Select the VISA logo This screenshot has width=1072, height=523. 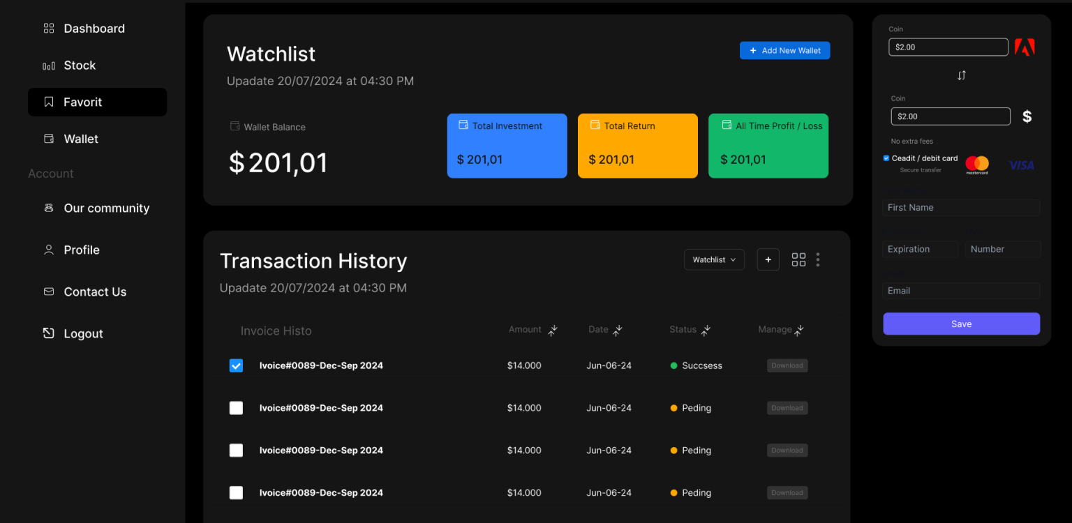pyautogui.click(x=1021, y=165)
